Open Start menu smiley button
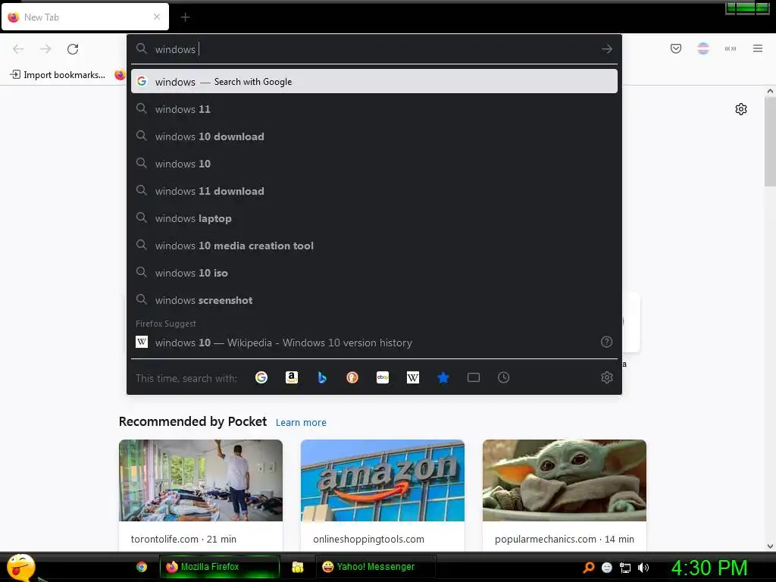The height and width of the screenshot is (582, 776). point(21,567)
